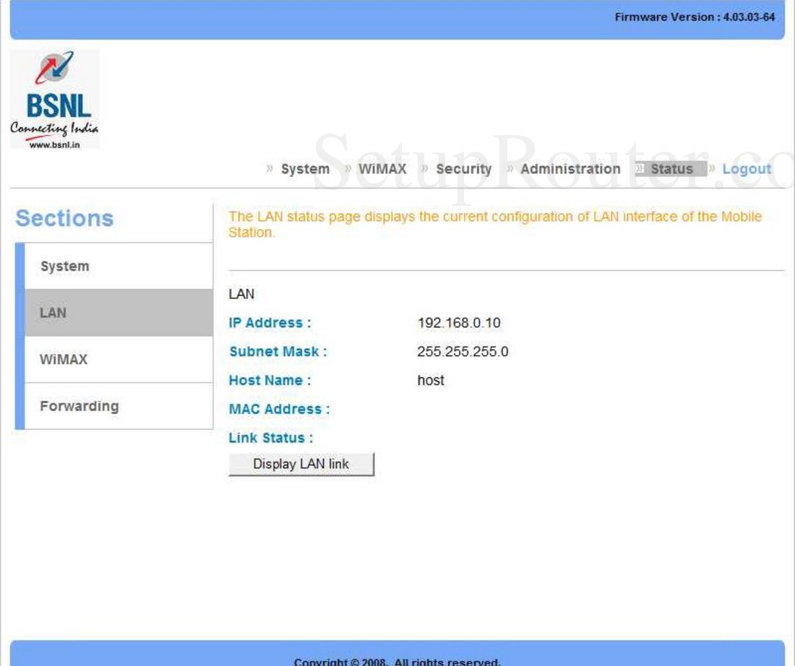This screenshot has width=795, height=666.
Task: Click the Sections heading
Action: click(x=64, y=218)
